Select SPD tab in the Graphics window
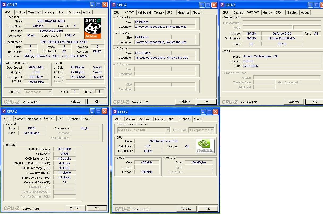 click(171, 119)
